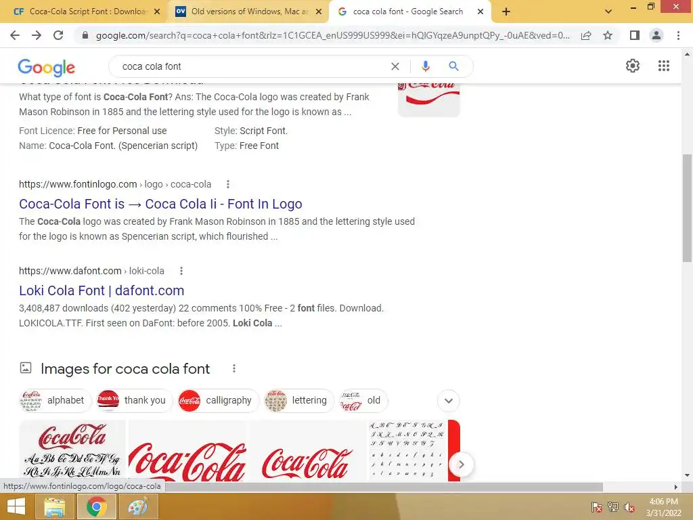Open network status tray icon

click(x=613, y=507)
